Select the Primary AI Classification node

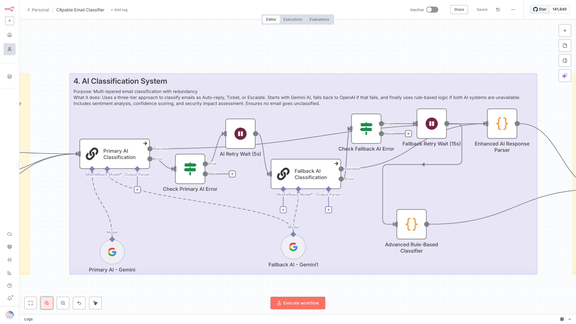click(x=115, y=154)
